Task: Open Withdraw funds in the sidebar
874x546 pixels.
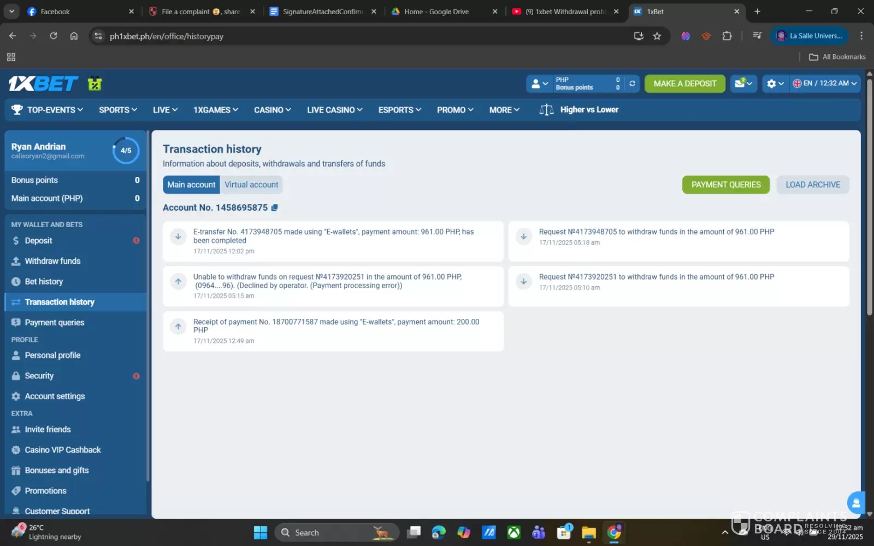Action: click(52, 261)
